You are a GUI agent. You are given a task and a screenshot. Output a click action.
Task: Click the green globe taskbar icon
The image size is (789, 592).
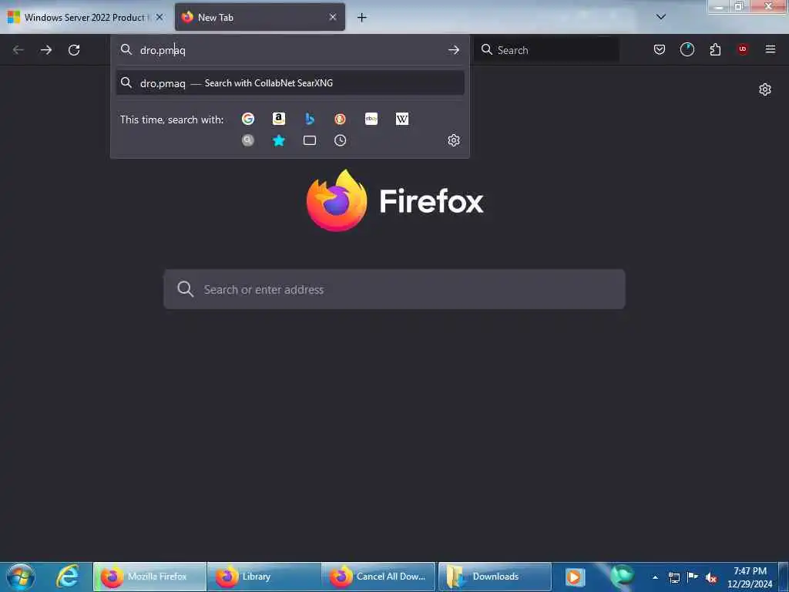pyautogui.click(x=622, y=576)
